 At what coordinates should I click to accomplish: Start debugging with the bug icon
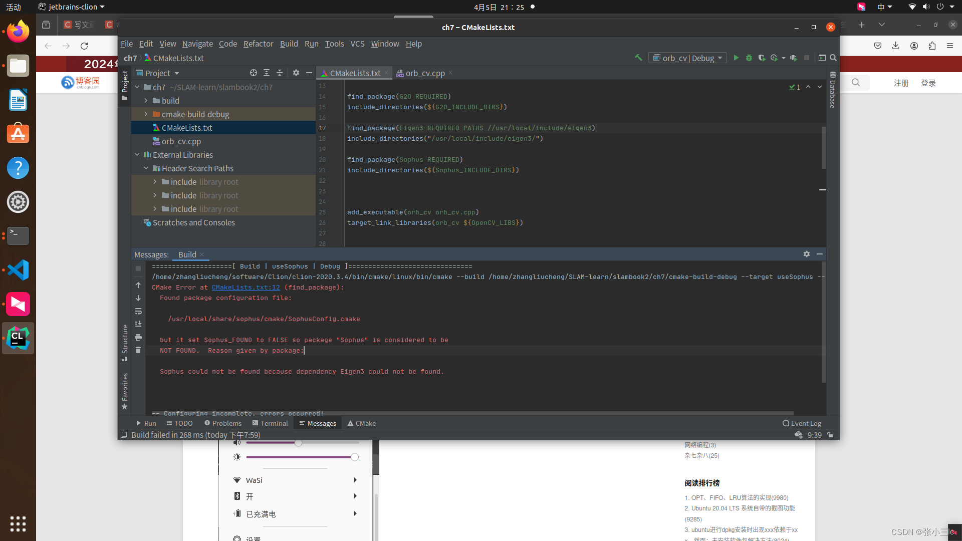(749, 58)
